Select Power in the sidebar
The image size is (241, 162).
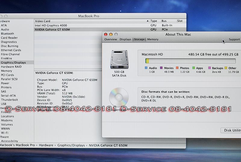tap(5, 83)
